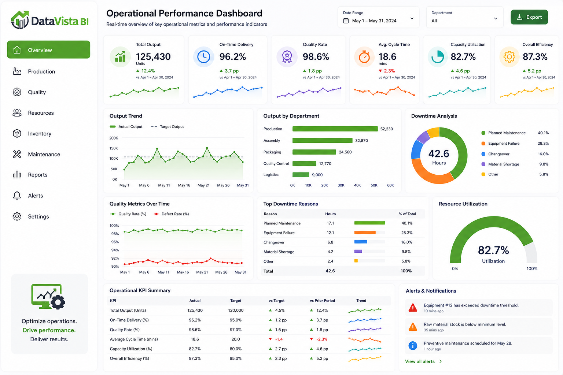Screen dimensions: 563x375
Task: Click the red warning icon for Equipment #12 alert
Action: 413,308
